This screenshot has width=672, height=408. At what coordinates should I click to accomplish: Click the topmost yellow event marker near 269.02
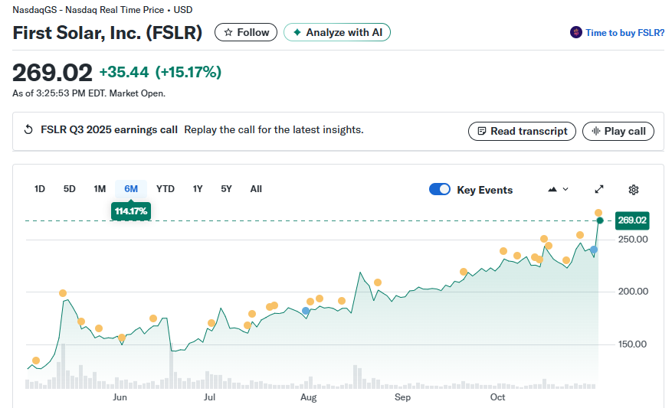(598, 213)
